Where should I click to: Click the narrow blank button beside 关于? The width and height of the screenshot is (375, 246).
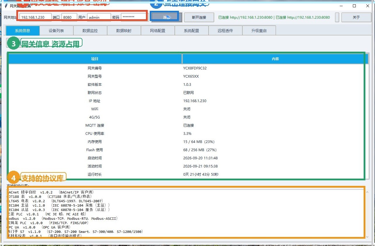click(337, 17)
